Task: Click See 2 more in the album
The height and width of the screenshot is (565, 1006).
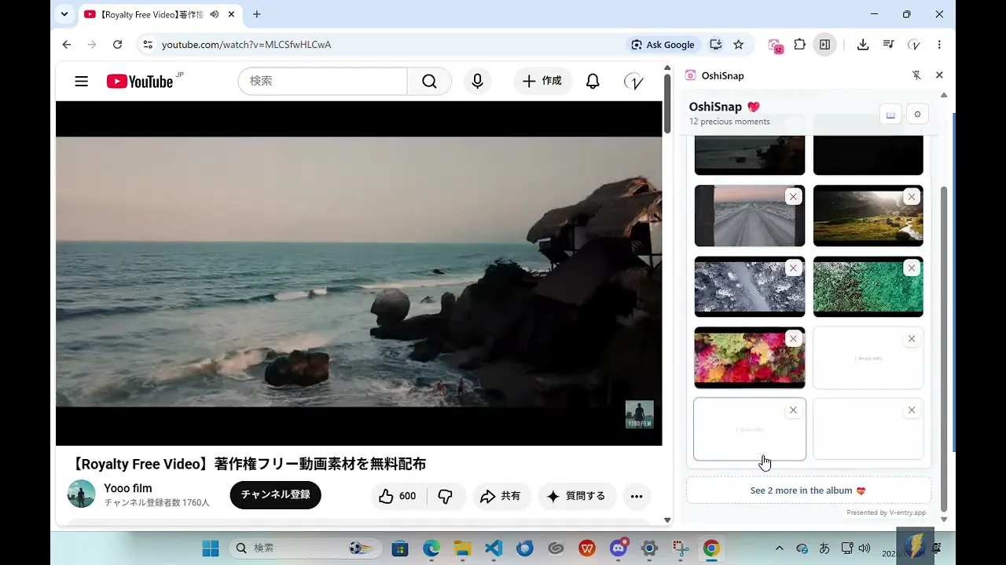Action: (808, 490)
